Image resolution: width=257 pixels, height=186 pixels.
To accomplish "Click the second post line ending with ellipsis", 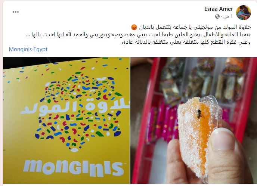I will 139,35.
